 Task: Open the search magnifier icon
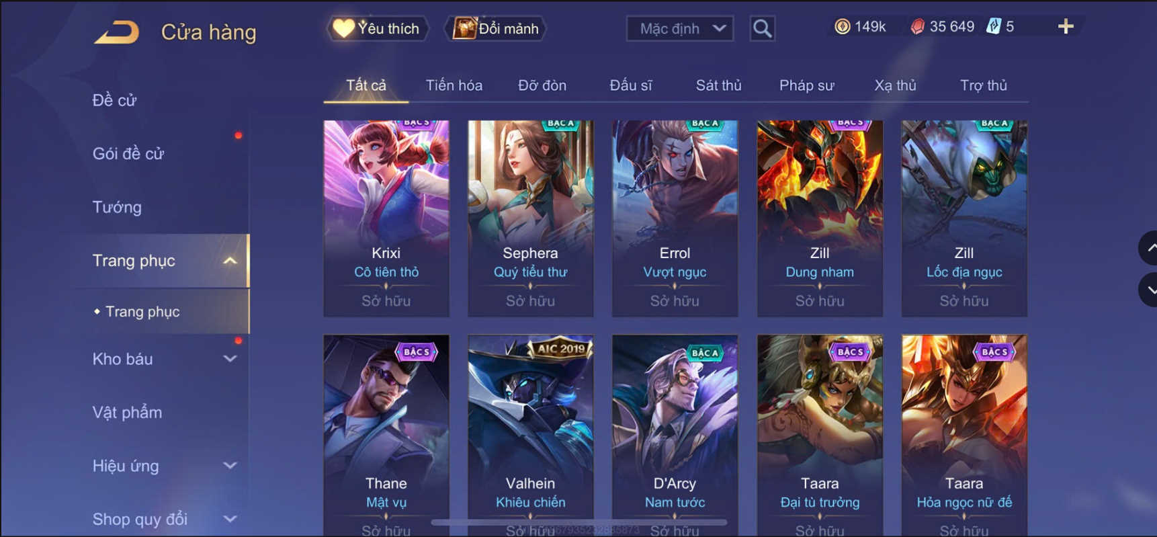click(x=762, y=29)
